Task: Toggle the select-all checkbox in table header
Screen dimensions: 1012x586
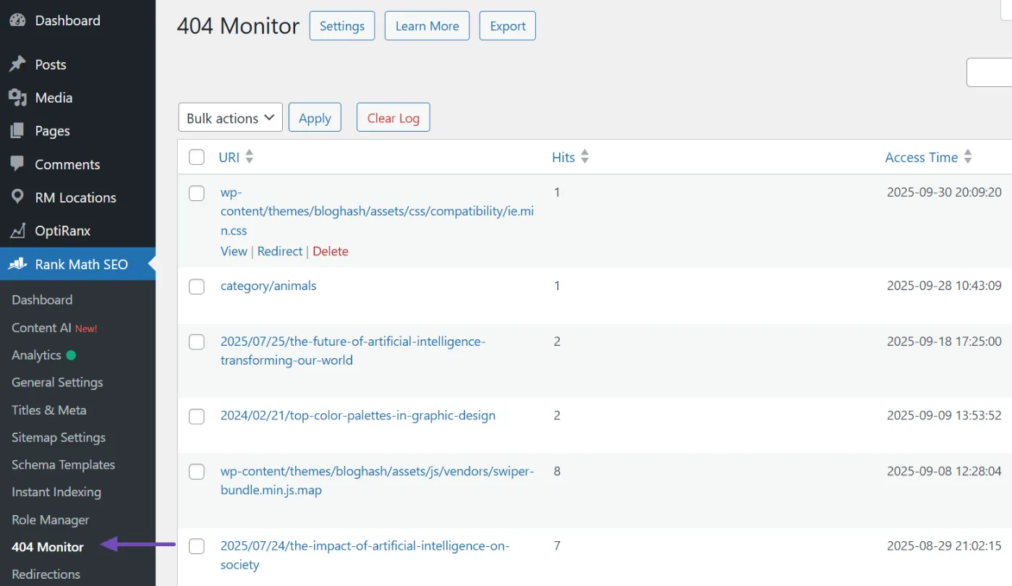Action: [x=197, y=157]
